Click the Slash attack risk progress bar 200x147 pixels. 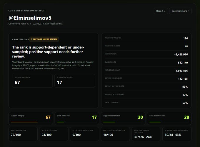click(77, 122)
